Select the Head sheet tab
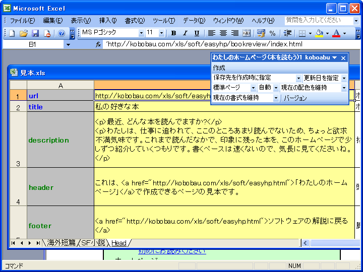This screenshot has width=363, height=272. click(x=119, y=243)
